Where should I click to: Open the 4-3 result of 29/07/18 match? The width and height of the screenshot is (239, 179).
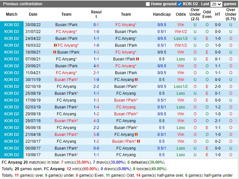(96, 121)
